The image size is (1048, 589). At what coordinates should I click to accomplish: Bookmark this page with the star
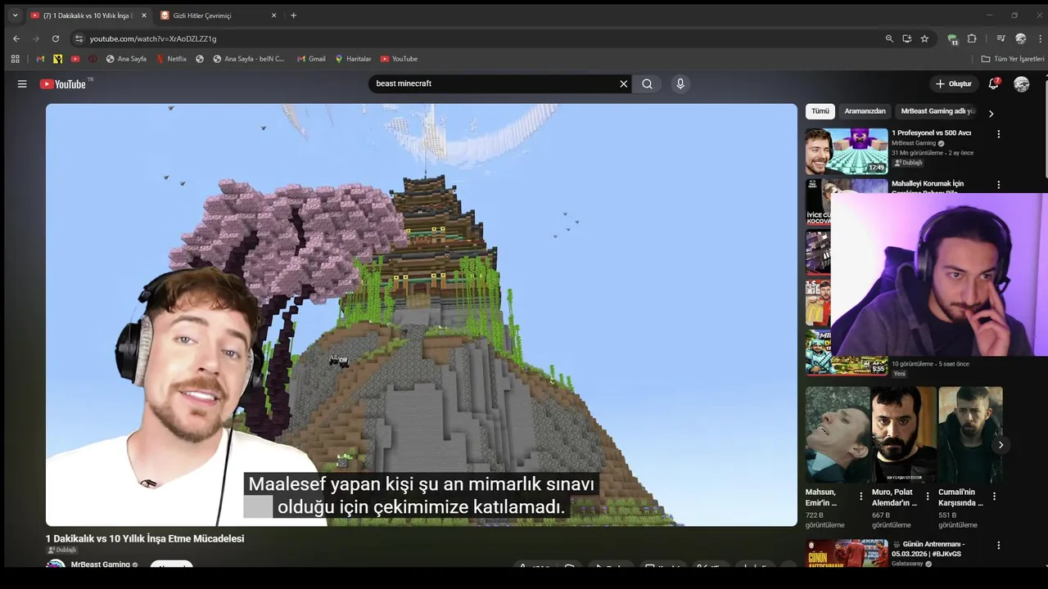pyautogui.click(x=924, y=38)
